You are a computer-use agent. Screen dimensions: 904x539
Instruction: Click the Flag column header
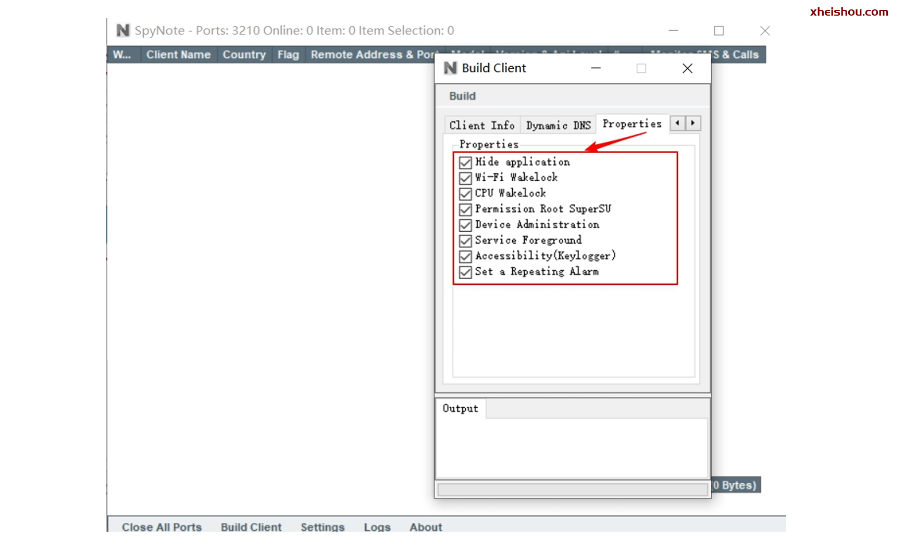click(x=288, y=55)
